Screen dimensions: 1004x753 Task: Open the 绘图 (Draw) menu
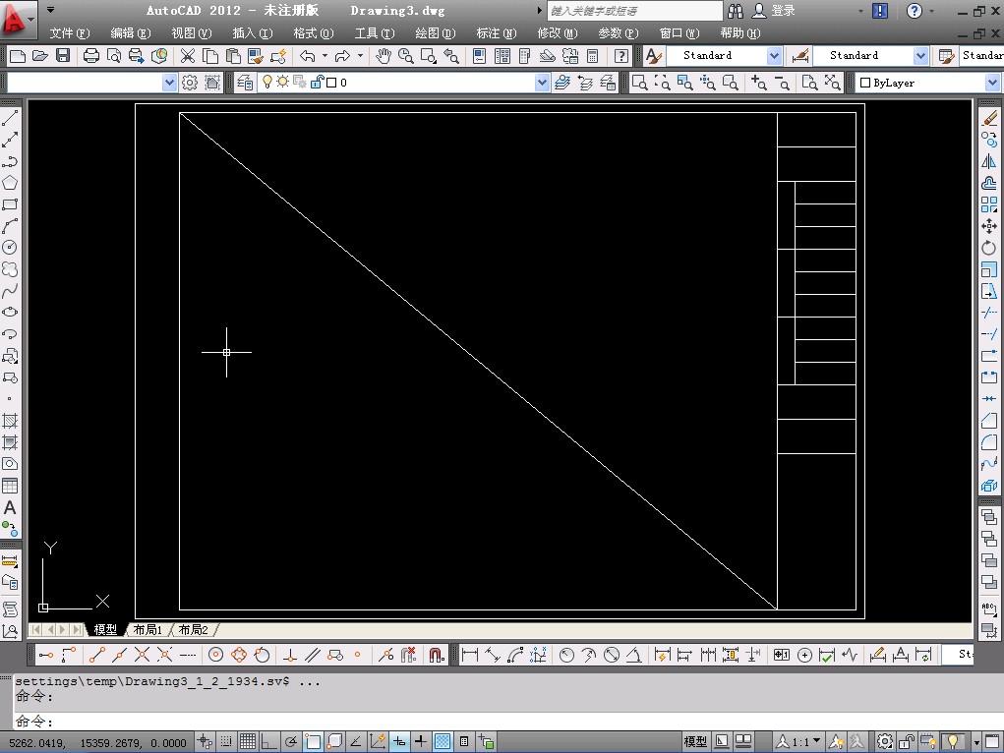click(435, 32)
